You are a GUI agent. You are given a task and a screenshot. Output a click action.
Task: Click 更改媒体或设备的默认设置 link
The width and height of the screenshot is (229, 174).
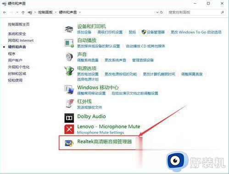point(99,46)
